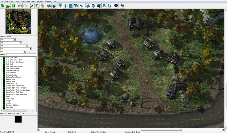
Task: Click the doodad list vertical scrollbar thumb
Action: pos(35,73)
